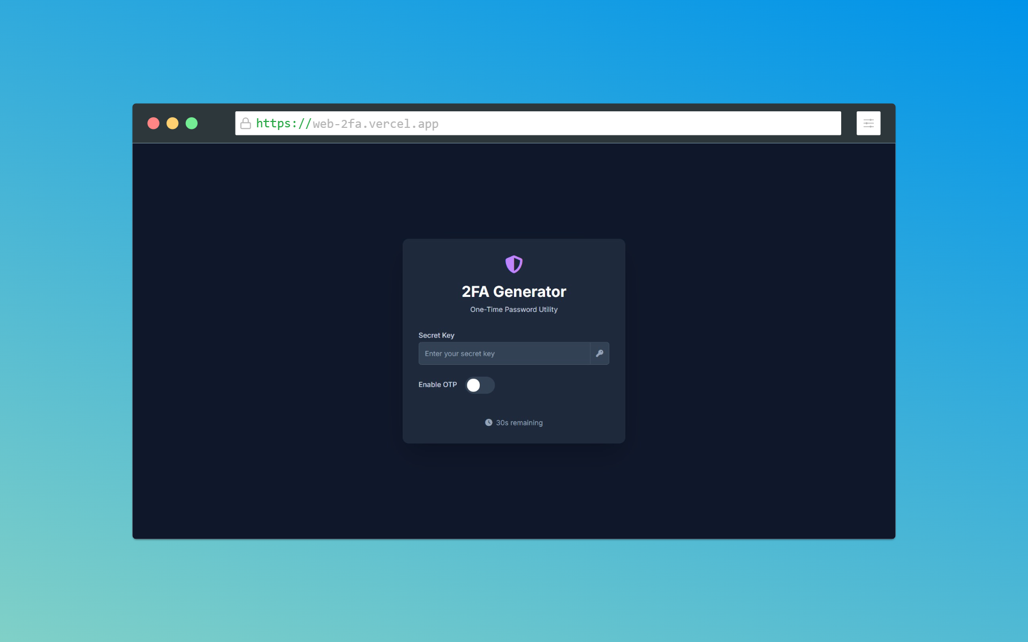The height and width of the screenshot is (642, 1028).
Task: Click the padlock icon in the address bar
Action: pos(245,124)
